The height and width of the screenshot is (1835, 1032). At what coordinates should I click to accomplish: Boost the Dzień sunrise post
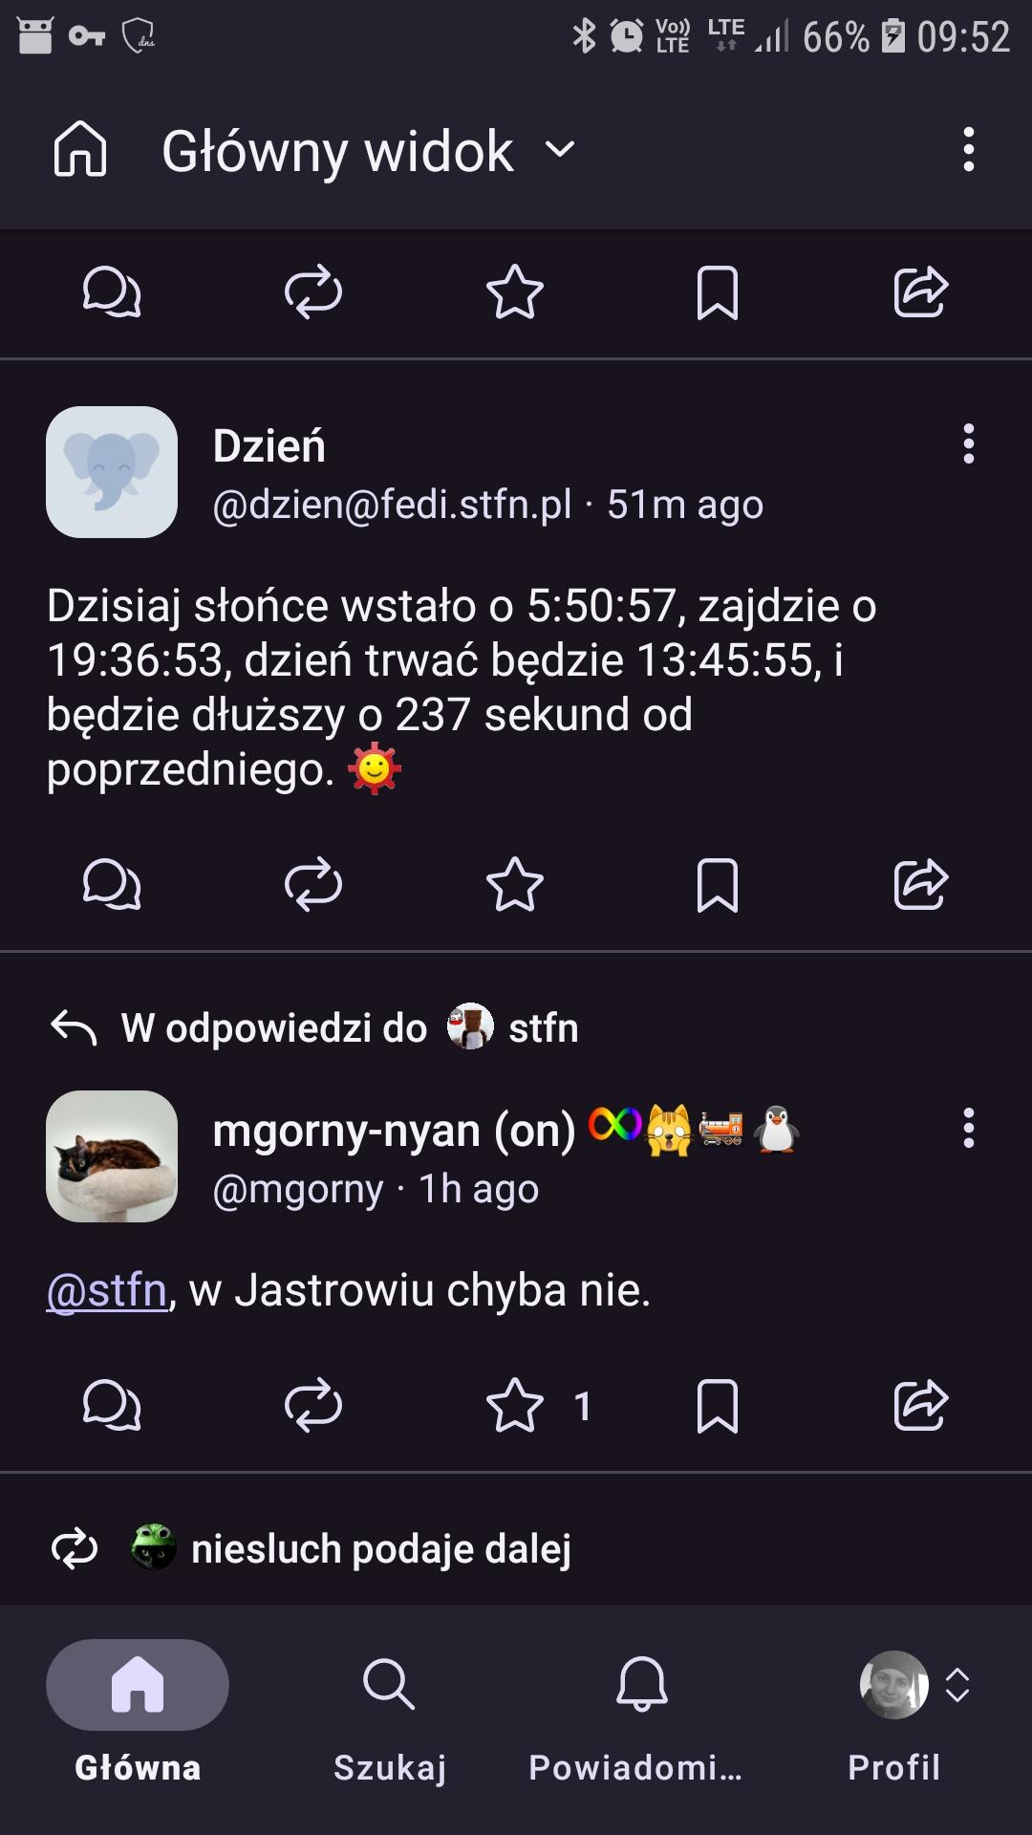click(313, 884)
